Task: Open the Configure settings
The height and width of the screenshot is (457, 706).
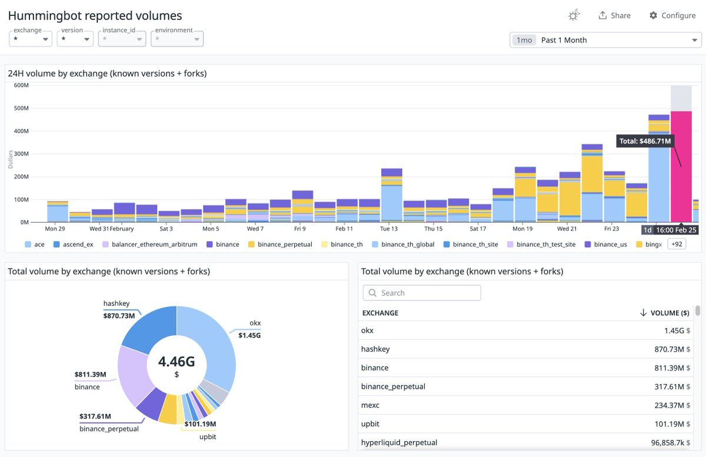Action: 672,15
